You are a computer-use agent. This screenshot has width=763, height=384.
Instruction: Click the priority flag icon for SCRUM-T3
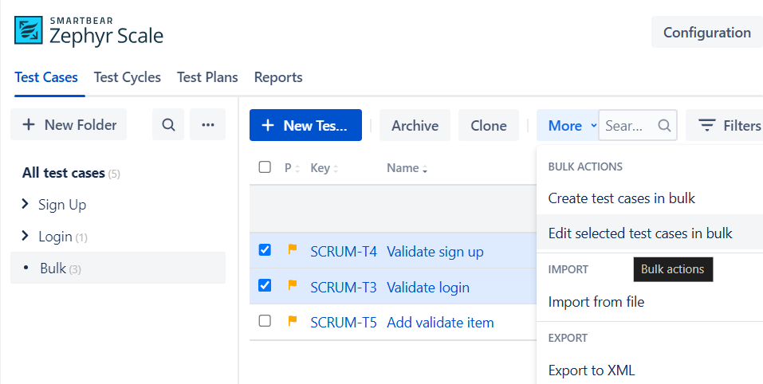(x=292, y=286)
